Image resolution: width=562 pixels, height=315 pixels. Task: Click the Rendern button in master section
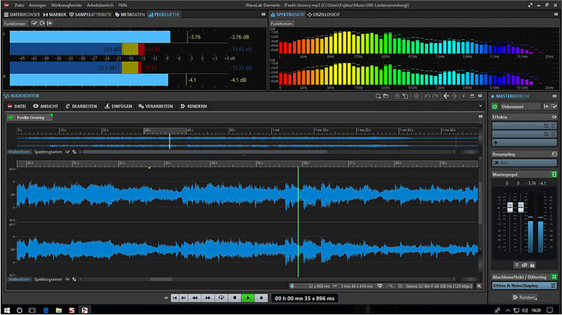pos(525,297)
